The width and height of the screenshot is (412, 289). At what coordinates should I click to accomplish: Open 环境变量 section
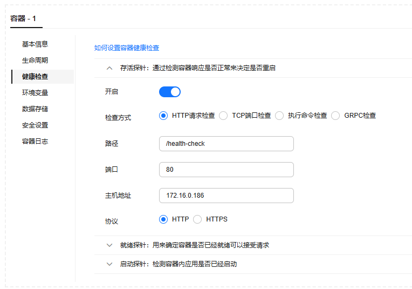pyautogui.click(x=35, y=93)
